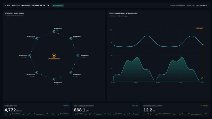Click the 4,772 global step rate value
This screenshot has width=212, height=119.
click(x=10, y=110)
